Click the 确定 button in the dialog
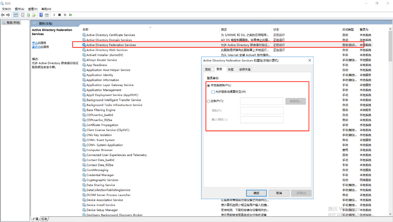This screenshot has height=222, width=393. (256, 193)
